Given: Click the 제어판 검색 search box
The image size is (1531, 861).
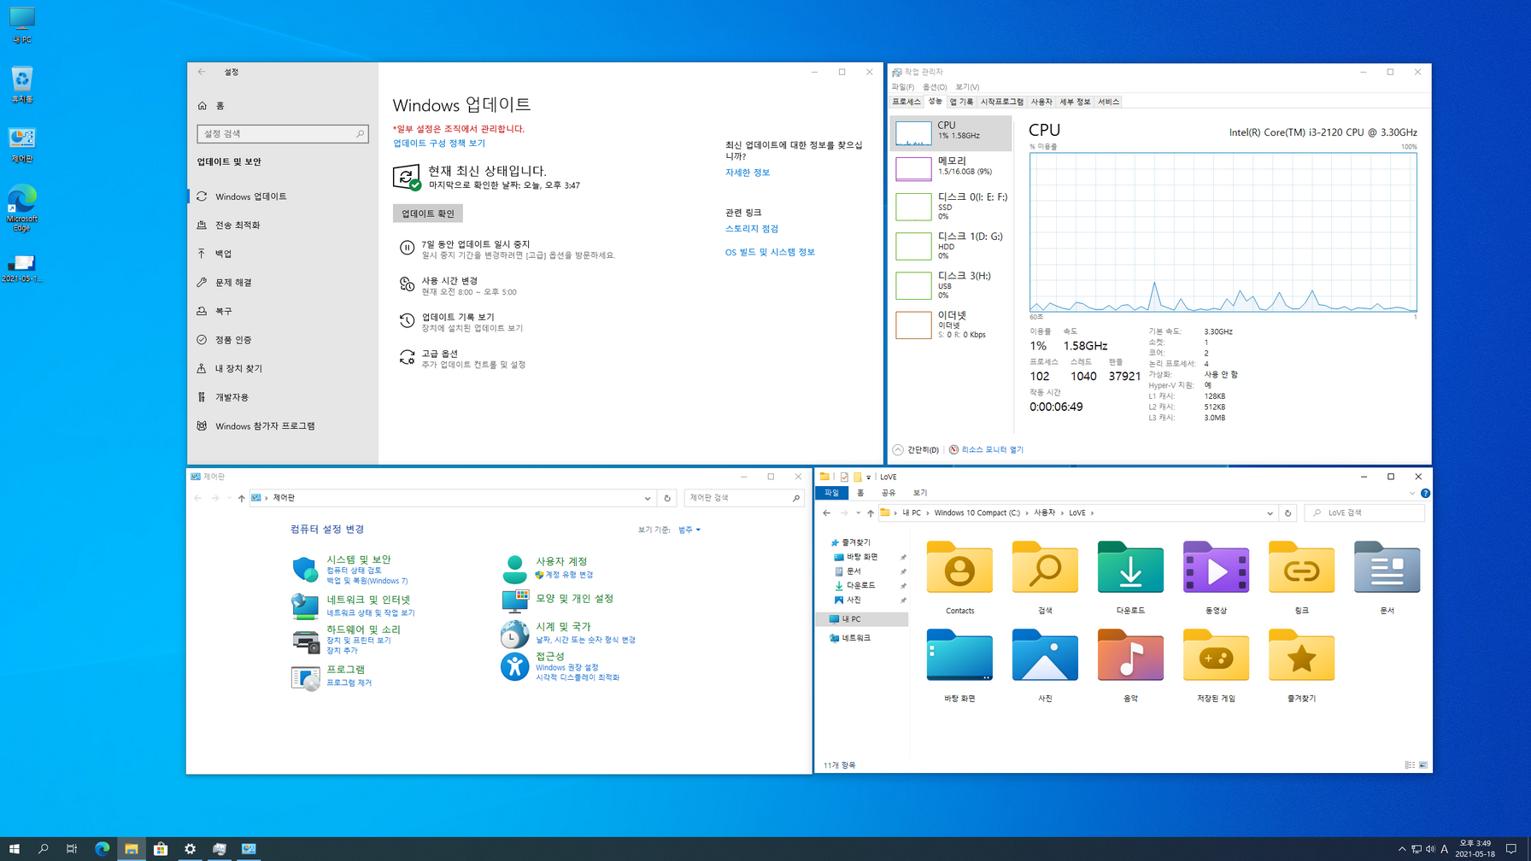Looking at the screenshot, I should coord(744,498).
